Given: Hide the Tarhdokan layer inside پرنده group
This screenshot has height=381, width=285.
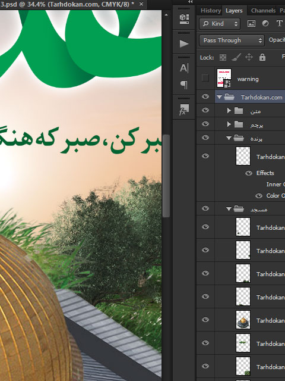Looking at the screenshot, I should pyautogui.click(x=205, y=156).
